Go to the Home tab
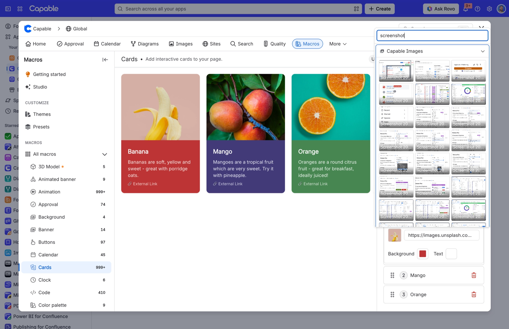Viewport: 509px width, 329px height. tap(36, 44)
